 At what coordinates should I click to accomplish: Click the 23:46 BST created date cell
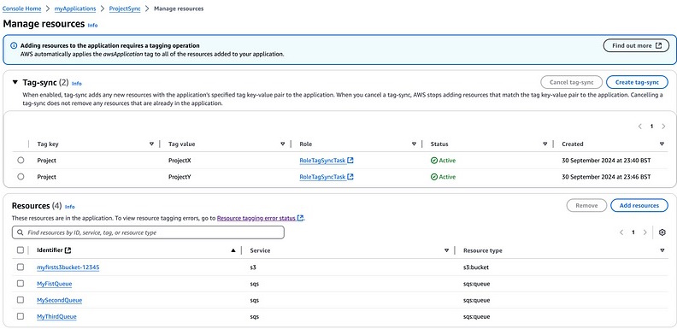pyautogui.click(x=606, y=177)
